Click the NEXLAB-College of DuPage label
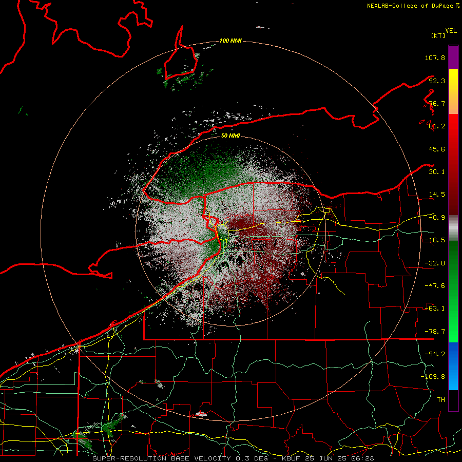Viewport: 462px width, 462px height. click(413, 6)
